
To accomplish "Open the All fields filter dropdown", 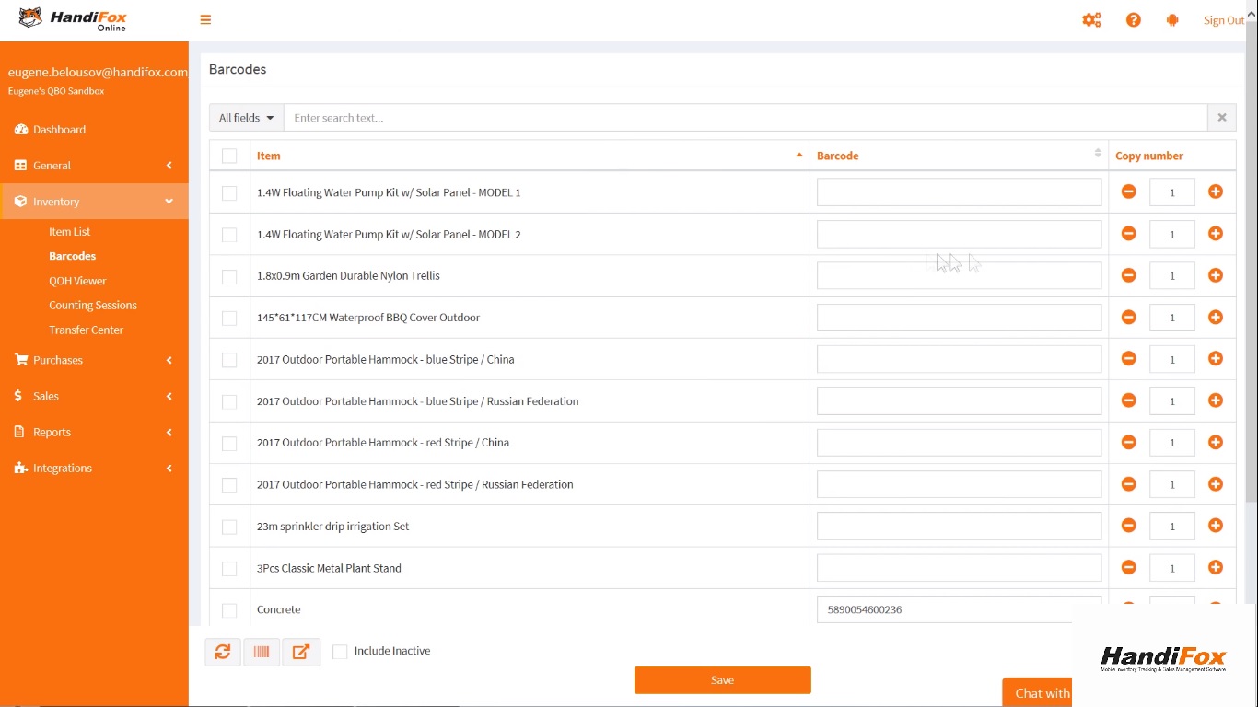I will pyautogui.click(x=246, y=118).
